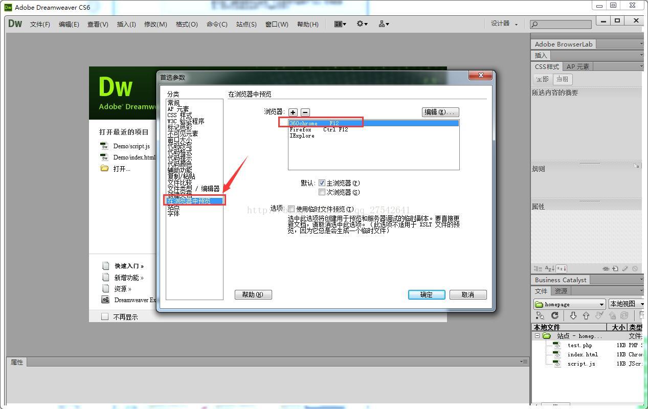Click the 确定 button

pyautogui.click(x=427, y=294)
